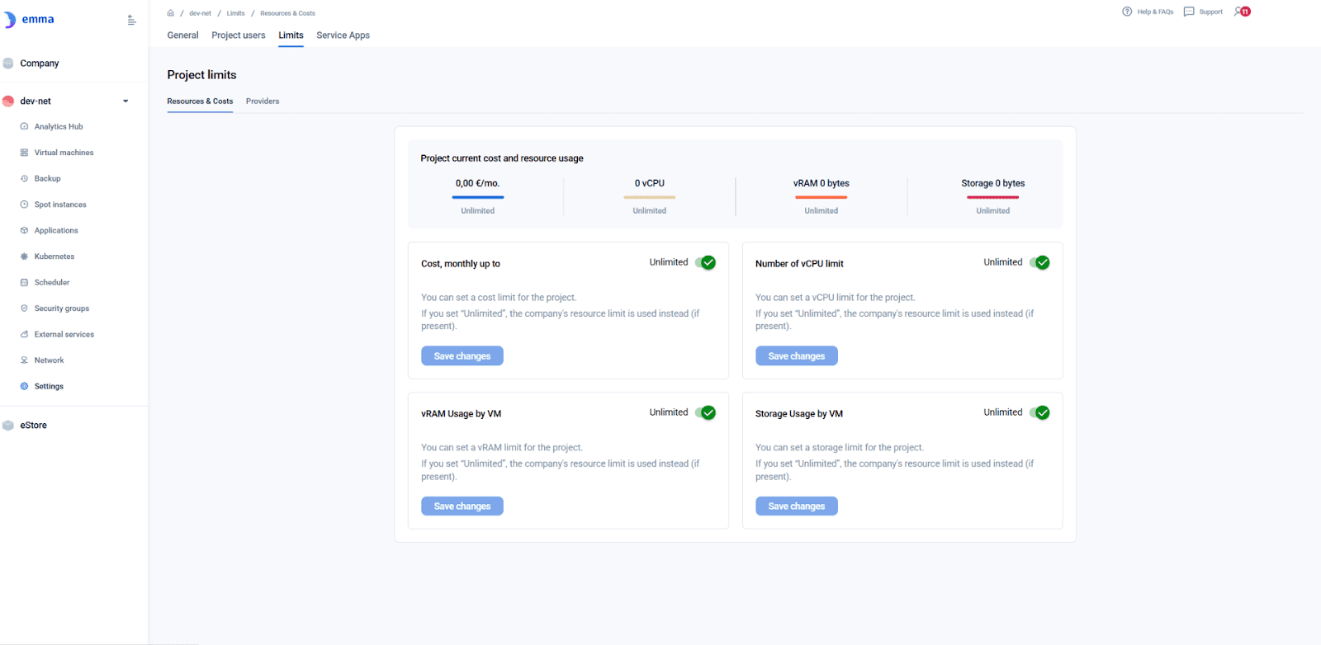The height and width of the screenshot is (645, 1321).
Task: Toggle Unlimited switch for monthly cost
Action: [705, 263]
